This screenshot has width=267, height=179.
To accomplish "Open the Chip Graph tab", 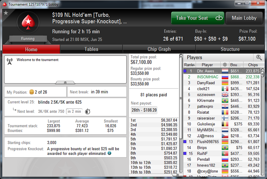I will coord(159,49).
